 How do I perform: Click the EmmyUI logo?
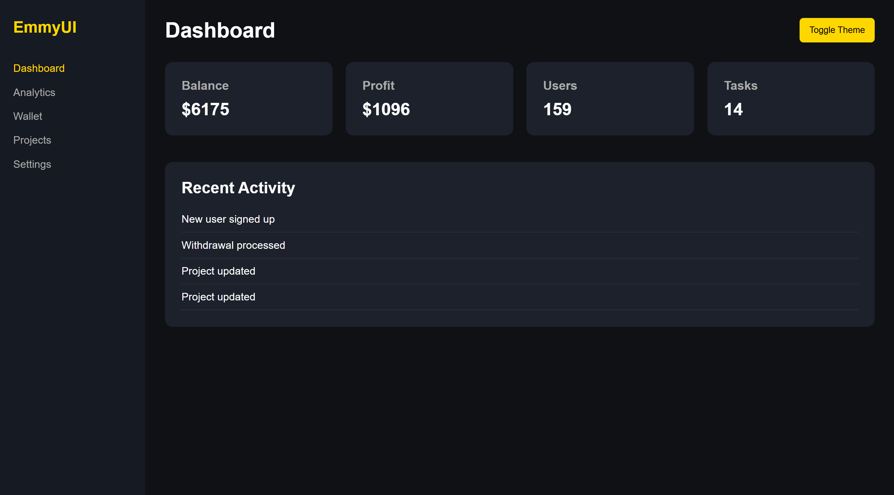(45, 27)
